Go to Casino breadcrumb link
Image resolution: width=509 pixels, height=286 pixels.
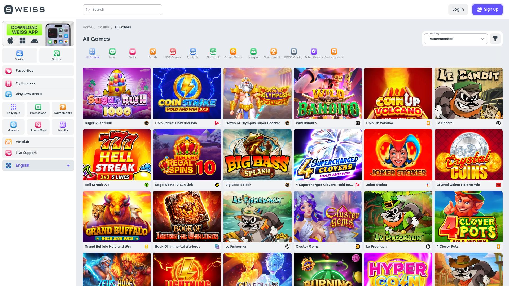103,27
